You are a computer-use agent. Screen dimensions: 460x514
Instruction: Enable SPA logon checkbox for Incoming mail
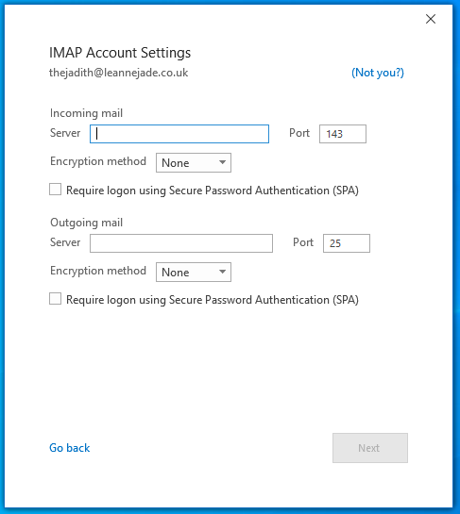click(55, 190)
